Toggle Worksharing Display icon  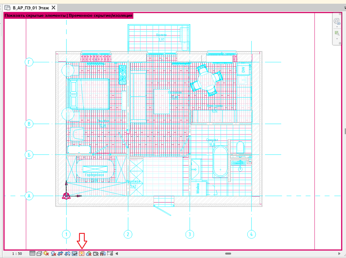pos(89,254)
